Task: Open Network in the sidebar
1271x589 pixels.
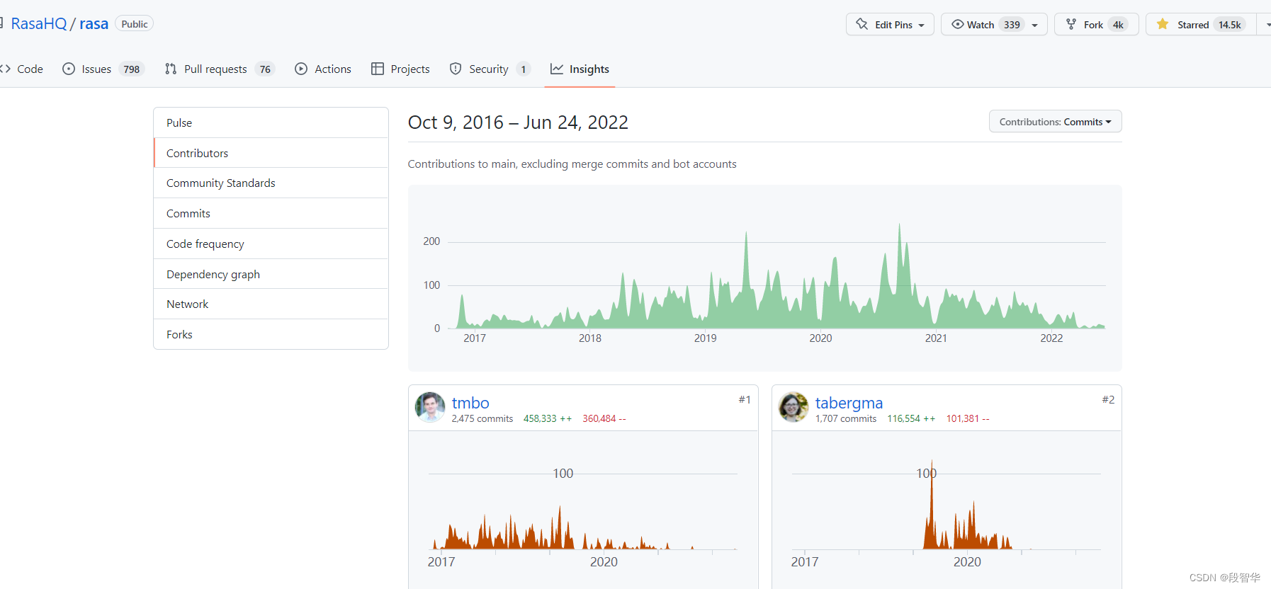Action: click(x=271, y=304)
